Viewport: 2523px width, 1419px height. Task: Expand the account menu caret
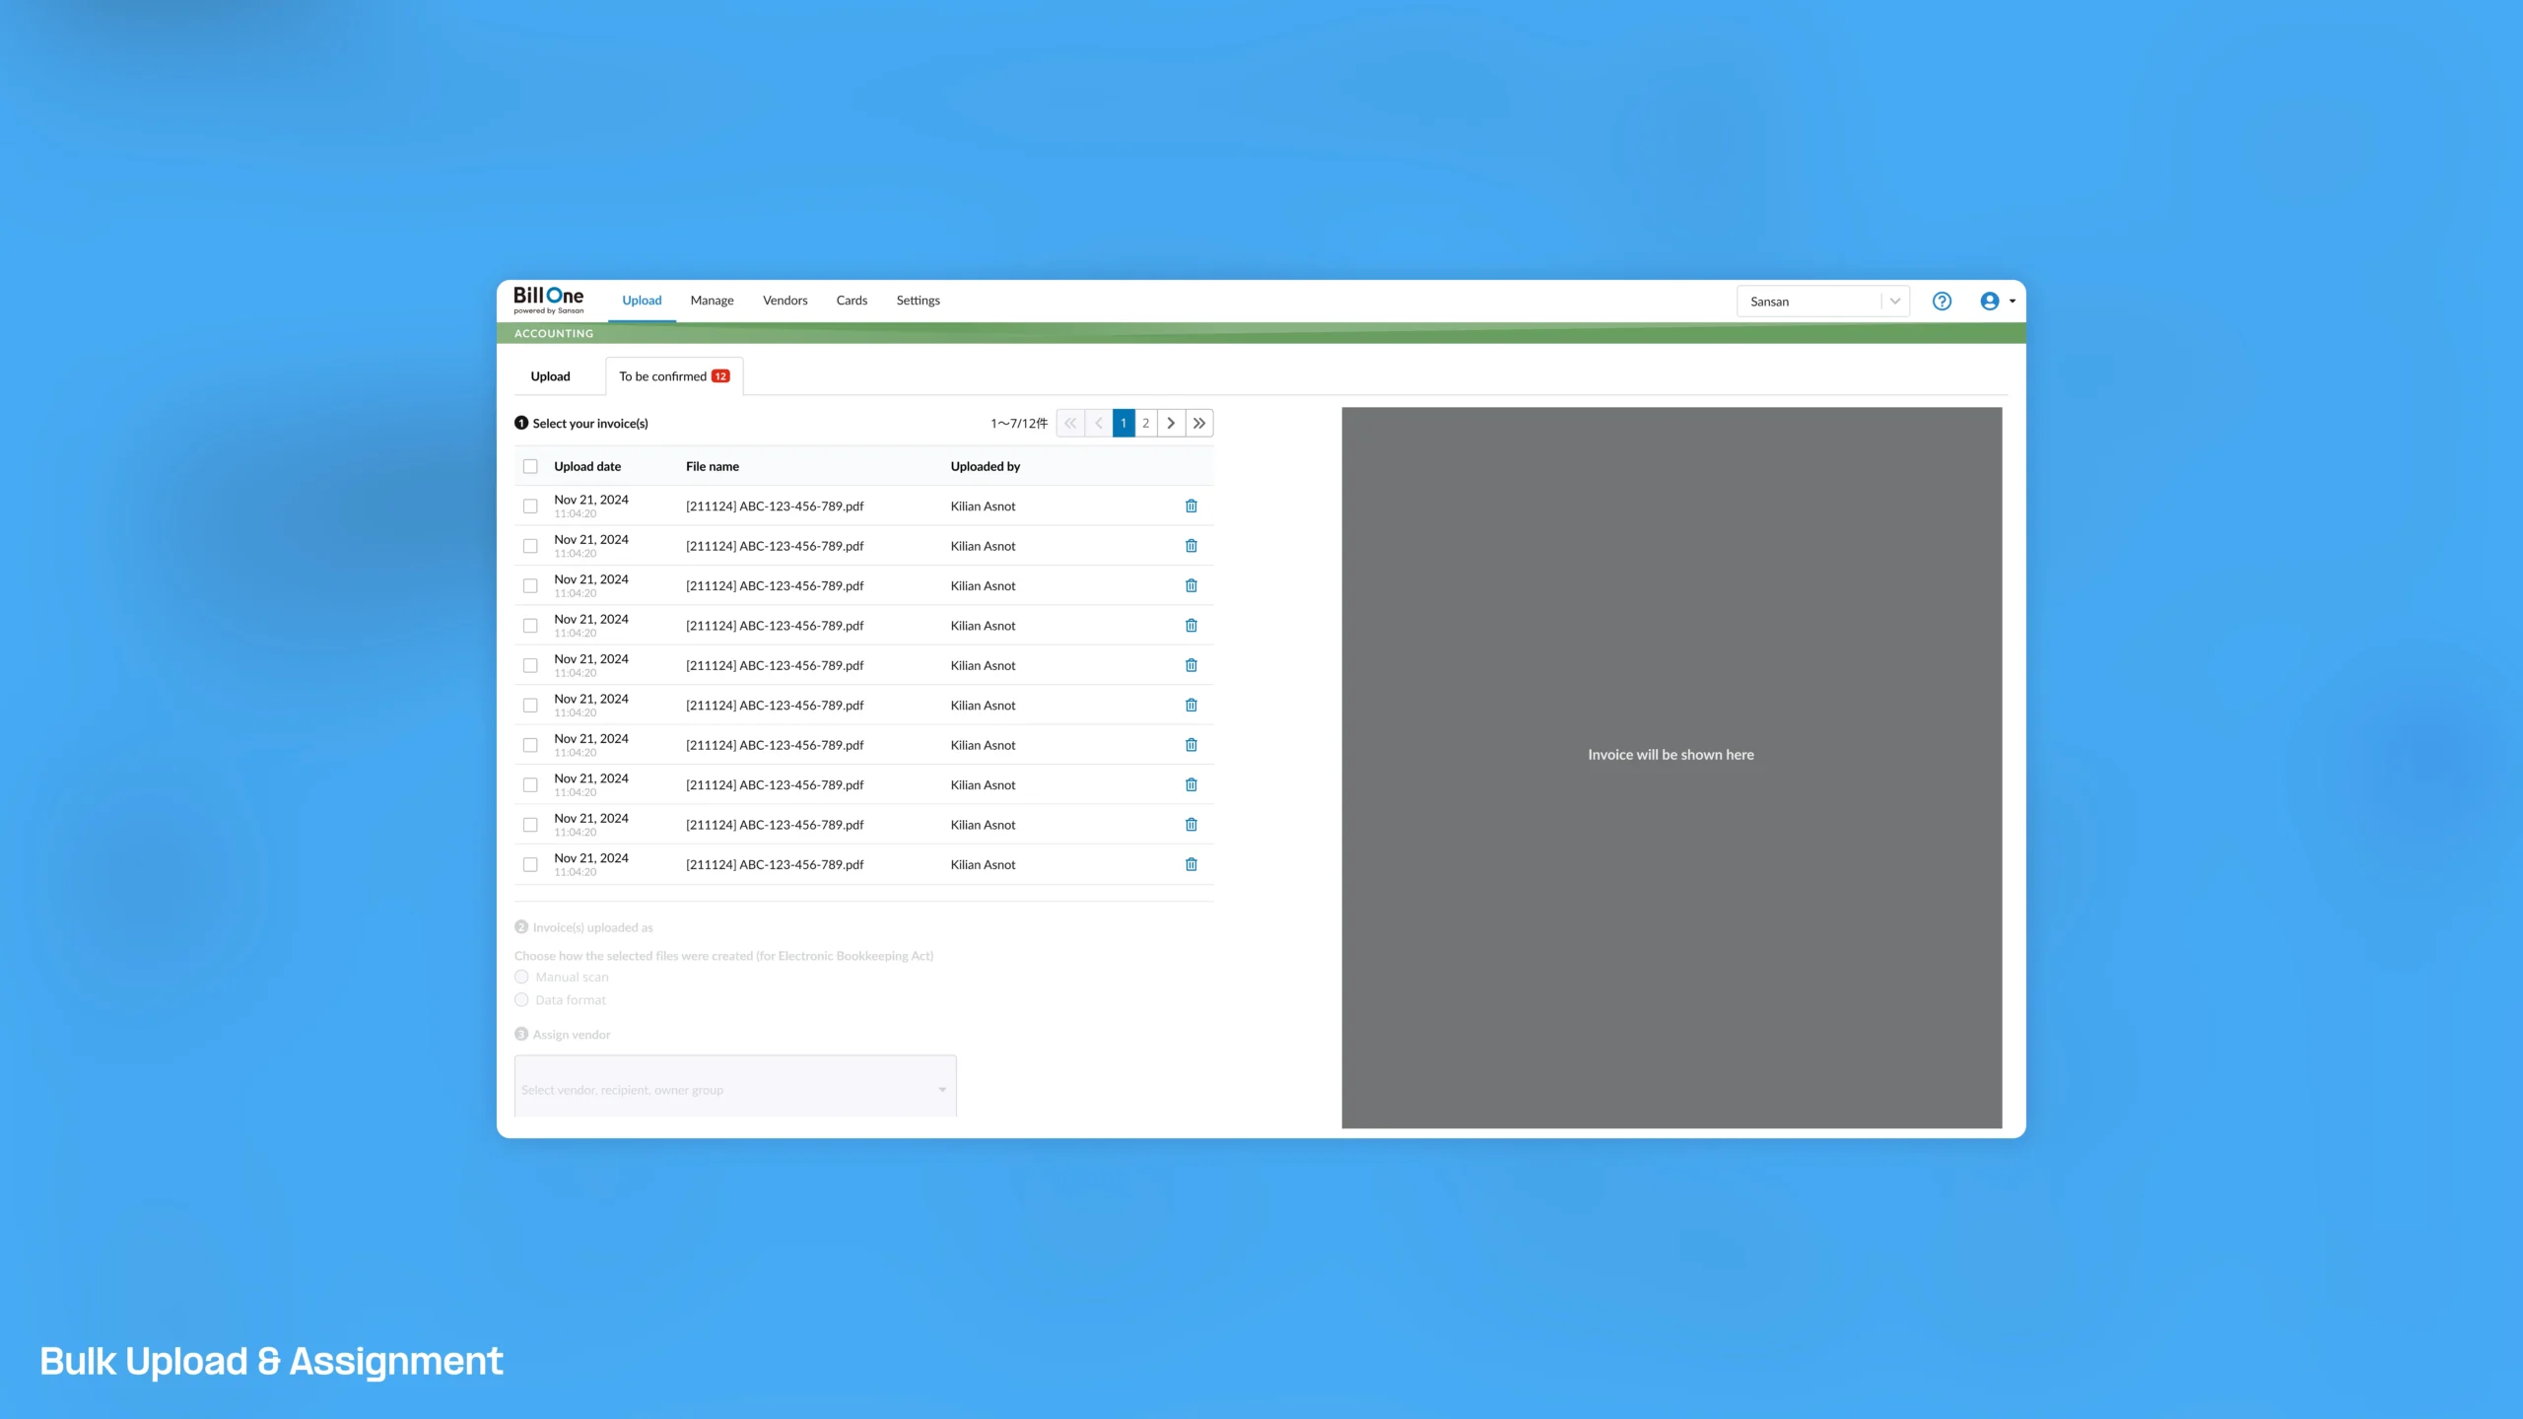[x=2012, y=302]
